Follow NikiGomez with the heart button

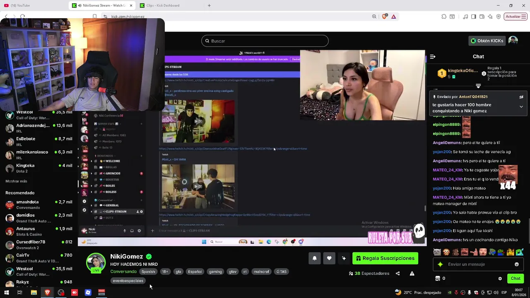pyautogui.click(x=329, y=258)
